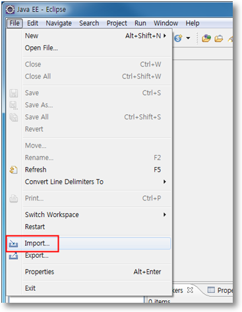
Task: Open the Run menu
Action: click(x=140, y=23)
